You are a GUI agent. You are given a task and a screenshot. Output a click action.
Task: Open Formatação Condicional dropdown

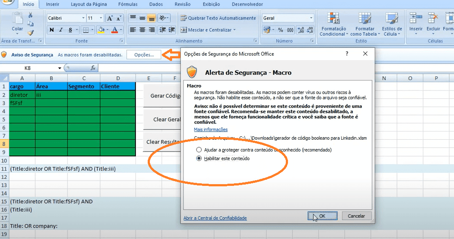click(x=334, y=24)
